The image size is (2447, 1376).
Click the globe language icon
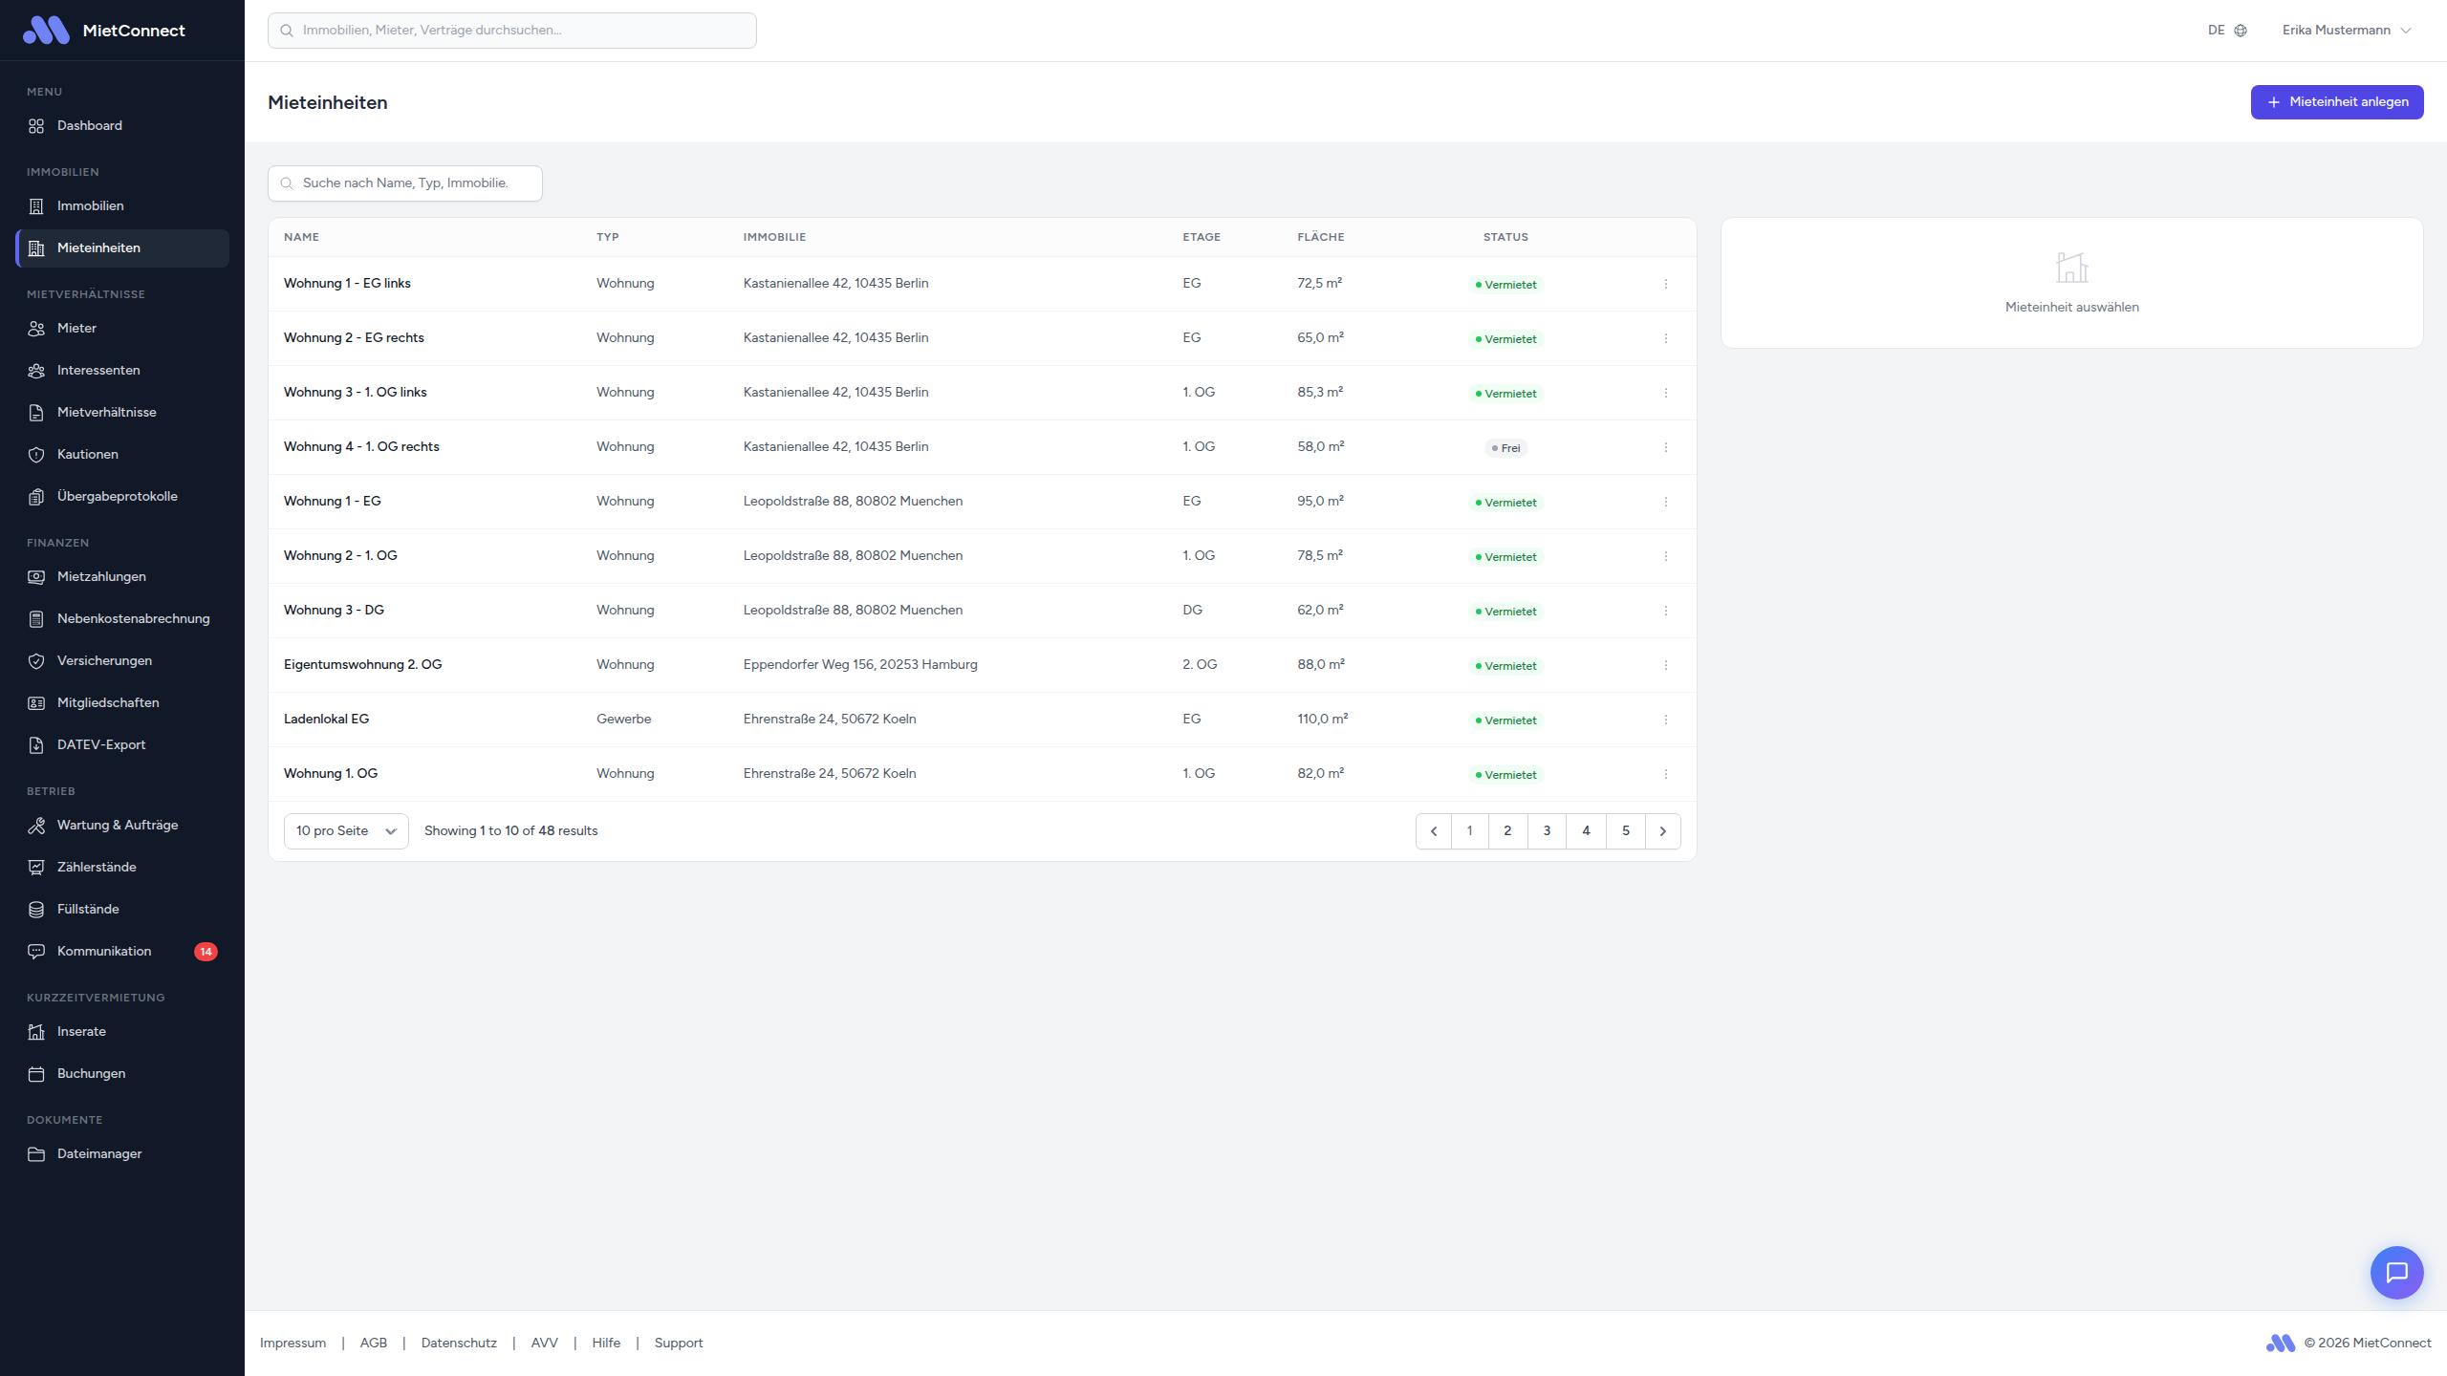pyautogui.click(x=2241, y=31)
